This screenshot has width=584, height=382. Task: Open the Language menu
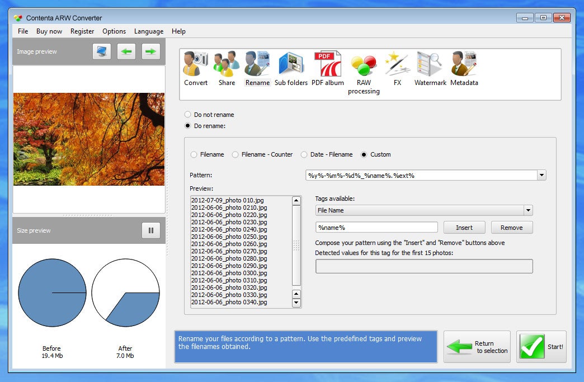pyautogui.click(x=149, y=31)
